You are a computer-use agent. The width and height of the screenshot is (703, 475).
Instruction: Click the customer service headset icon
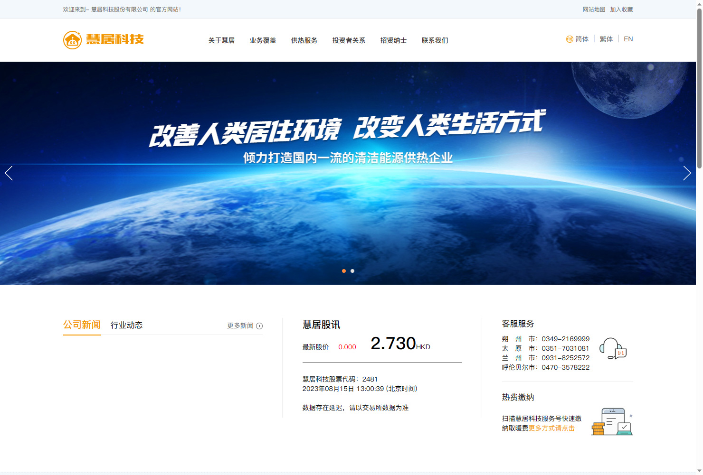tap(613, 349)
